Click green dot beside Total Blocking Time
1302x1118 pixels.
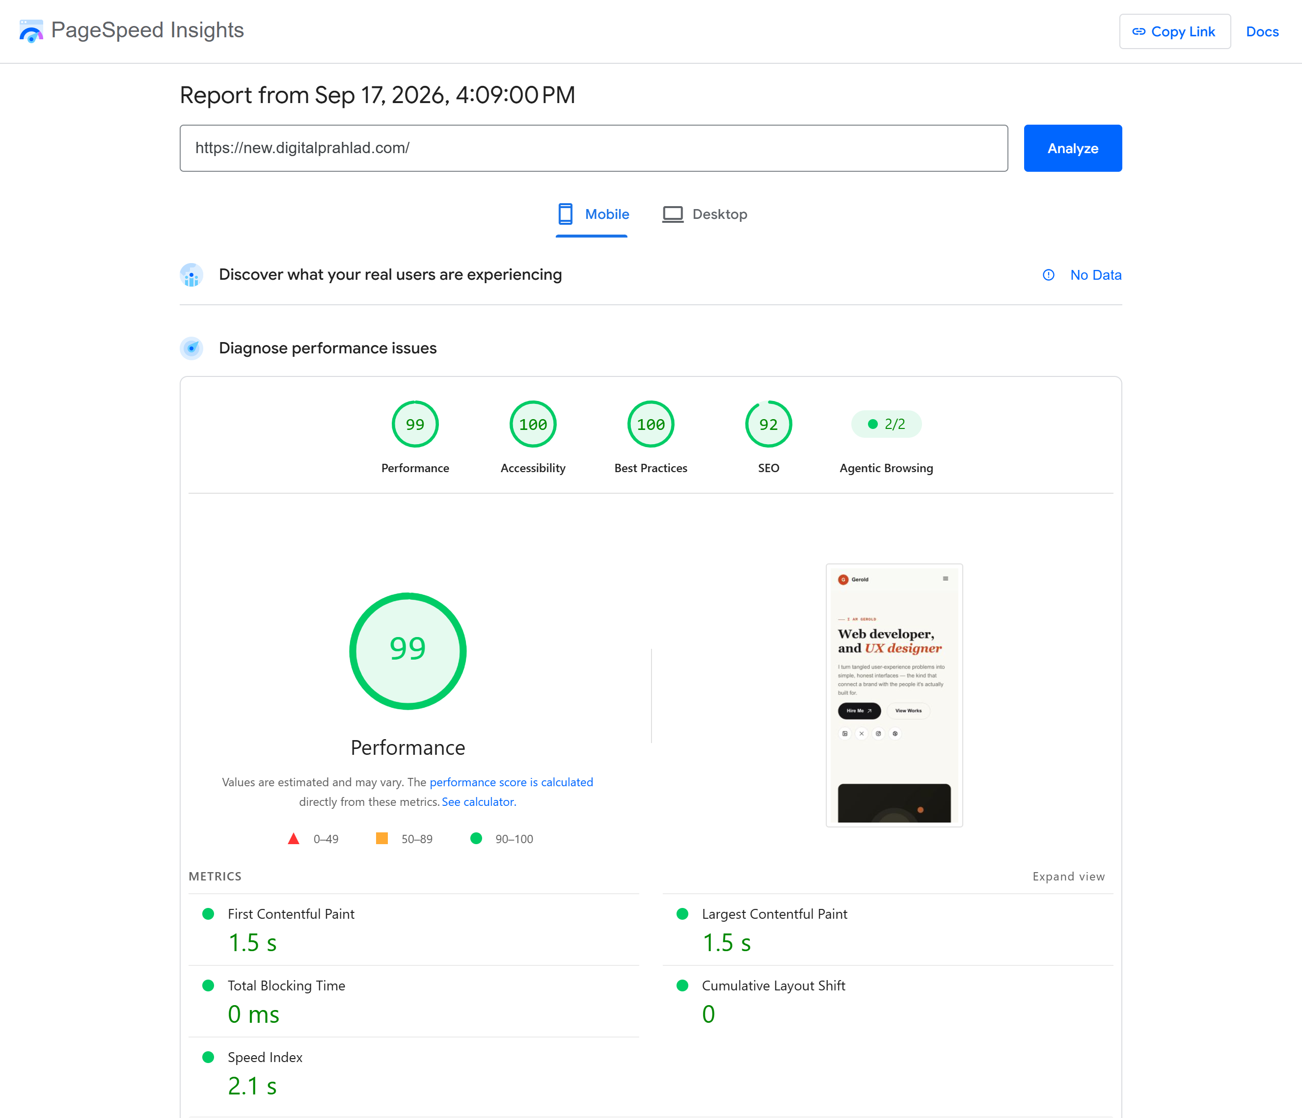tap(208, 985)
